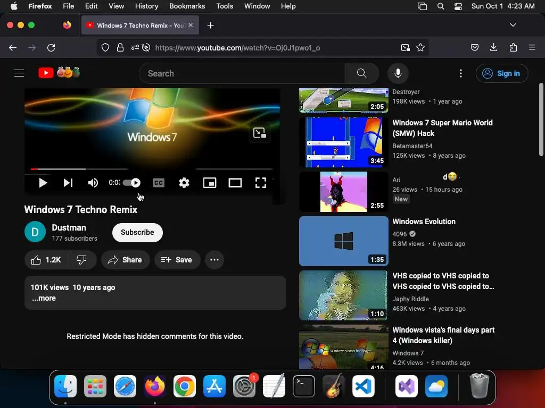Open Windows 7 Super Mario World thumbnail
Image resolution: width=545 pixels, height=408 pixels.
pyautogui.click(x=343, y=142)
